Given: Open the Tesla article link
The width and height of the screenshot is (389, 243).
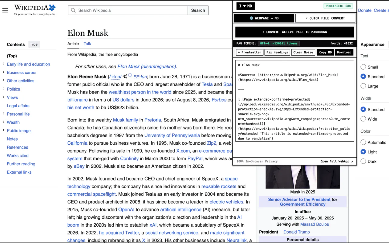Looking at the screenshot, I should coord(207,84).
